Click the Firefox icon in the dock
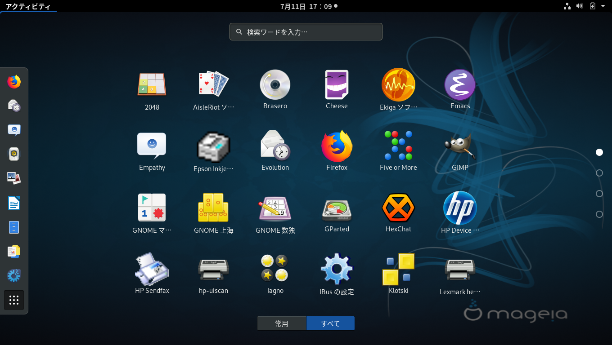 pyautogui.click(x=14, y=82)
